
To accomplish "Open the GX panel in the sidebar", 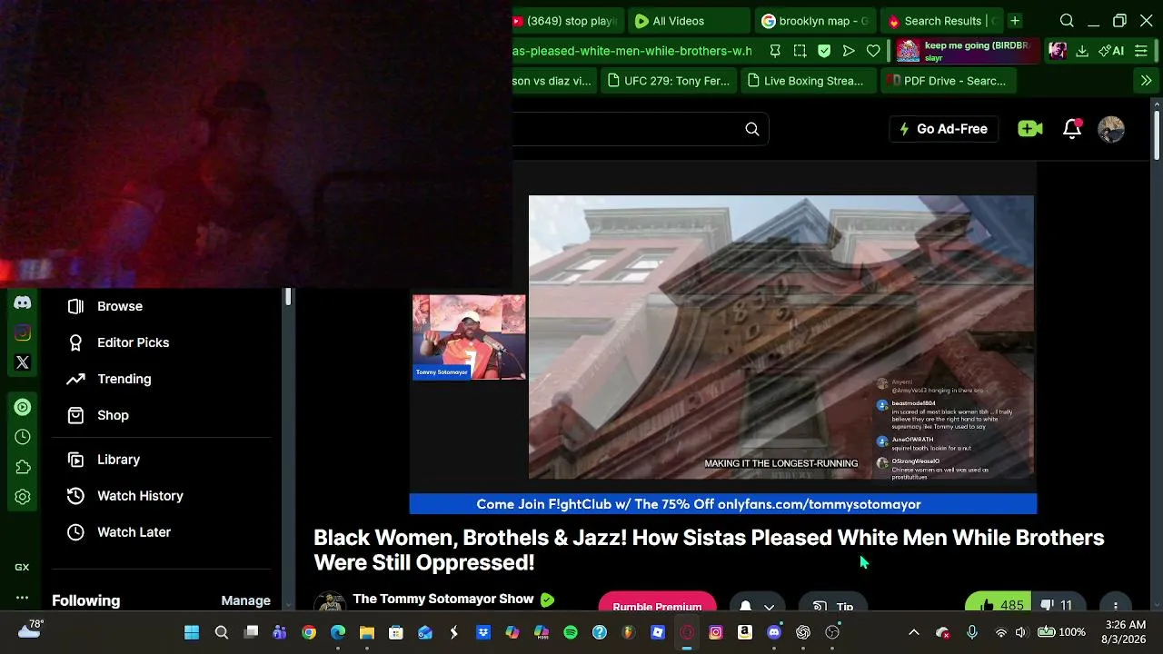I will tap(22, 567).
